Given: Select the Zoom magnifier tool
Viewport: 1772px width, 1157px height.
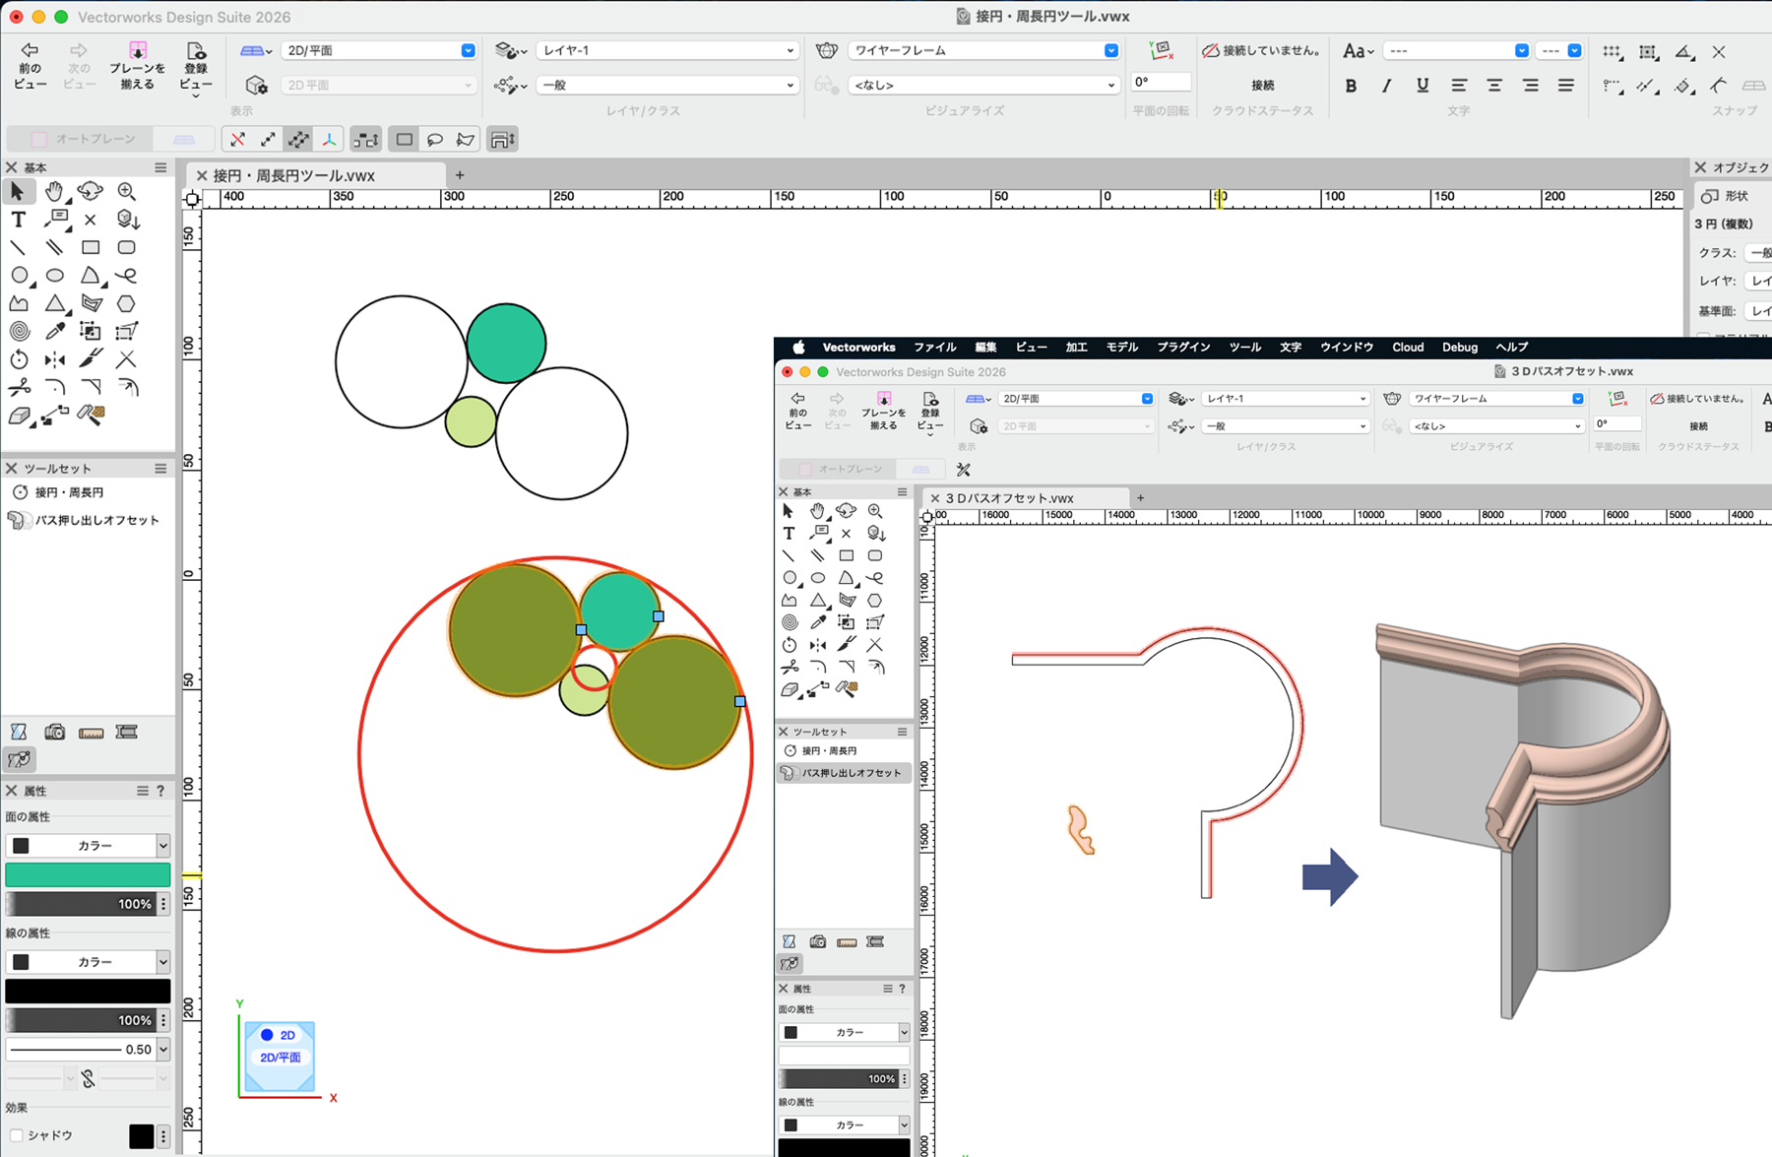Looking at the screenshot, I should point(126,191).
